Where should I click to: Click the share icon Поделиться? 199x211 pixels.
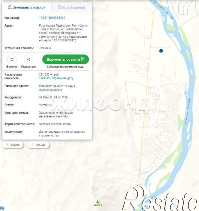point(29,59)
